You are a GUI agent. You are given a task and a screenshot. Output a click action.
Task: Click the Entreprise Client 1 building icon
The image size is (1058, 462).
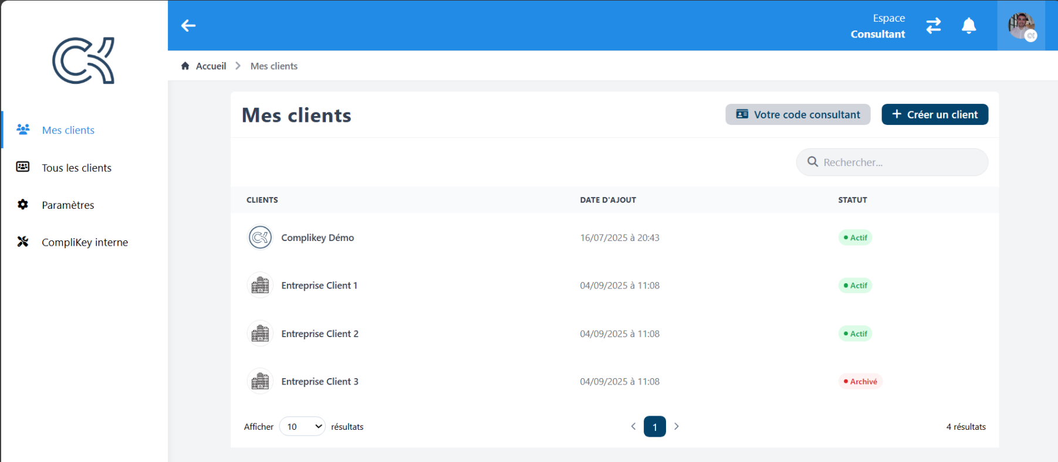pyautogui.click(x=260, y=286)
